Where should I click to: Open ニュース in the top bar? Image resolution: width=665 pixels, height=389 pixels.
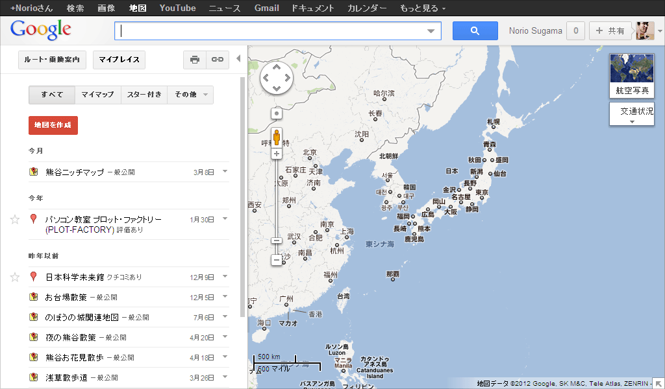224,8
